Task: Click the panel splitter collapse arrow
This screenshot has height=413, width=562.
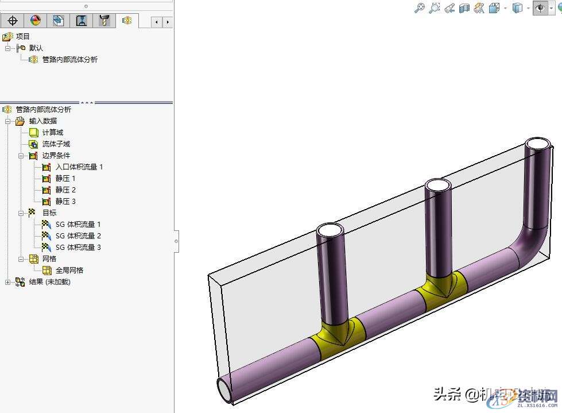Action: click(x=176, y=242)
